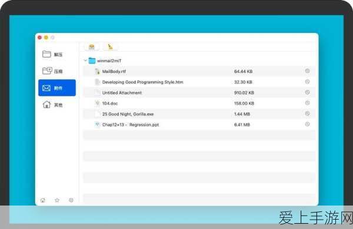Click the star favorites icon at sidebar bottom
The height and width of the screenshot is (229, 353).
(57, 200)
